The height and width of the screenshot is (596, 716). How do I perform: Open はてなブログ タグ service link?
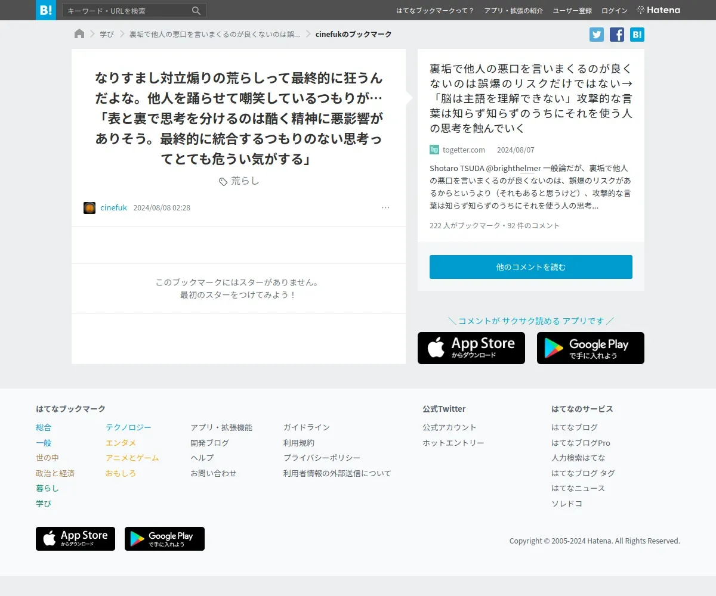pos(583,473)
